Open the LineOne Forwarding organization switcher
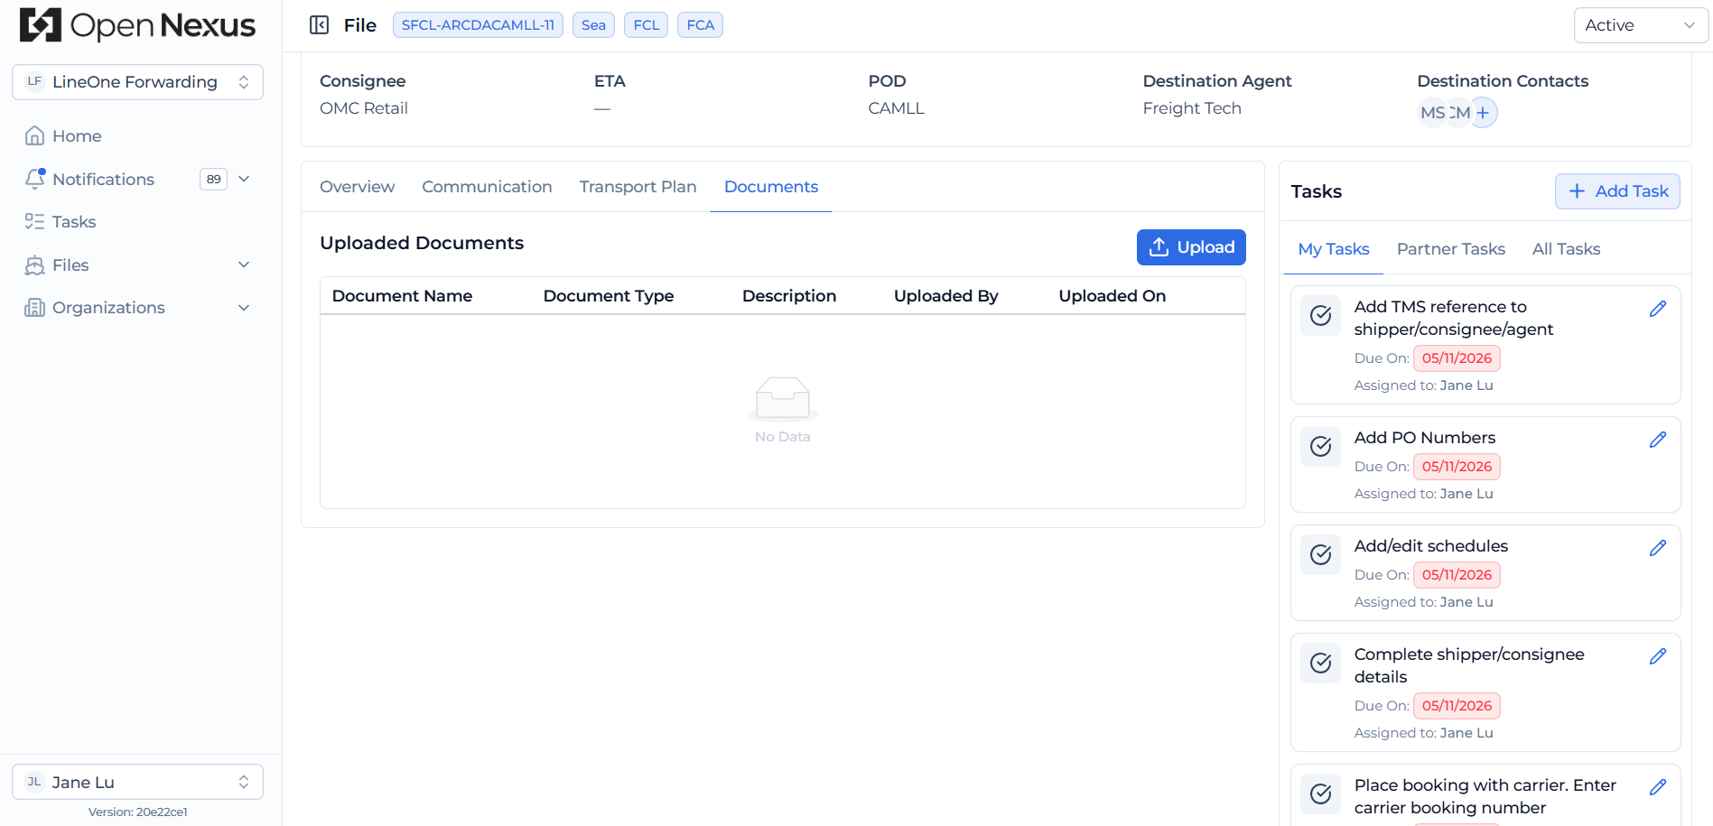Screen dimensions: 1713x826 point(137,82)
